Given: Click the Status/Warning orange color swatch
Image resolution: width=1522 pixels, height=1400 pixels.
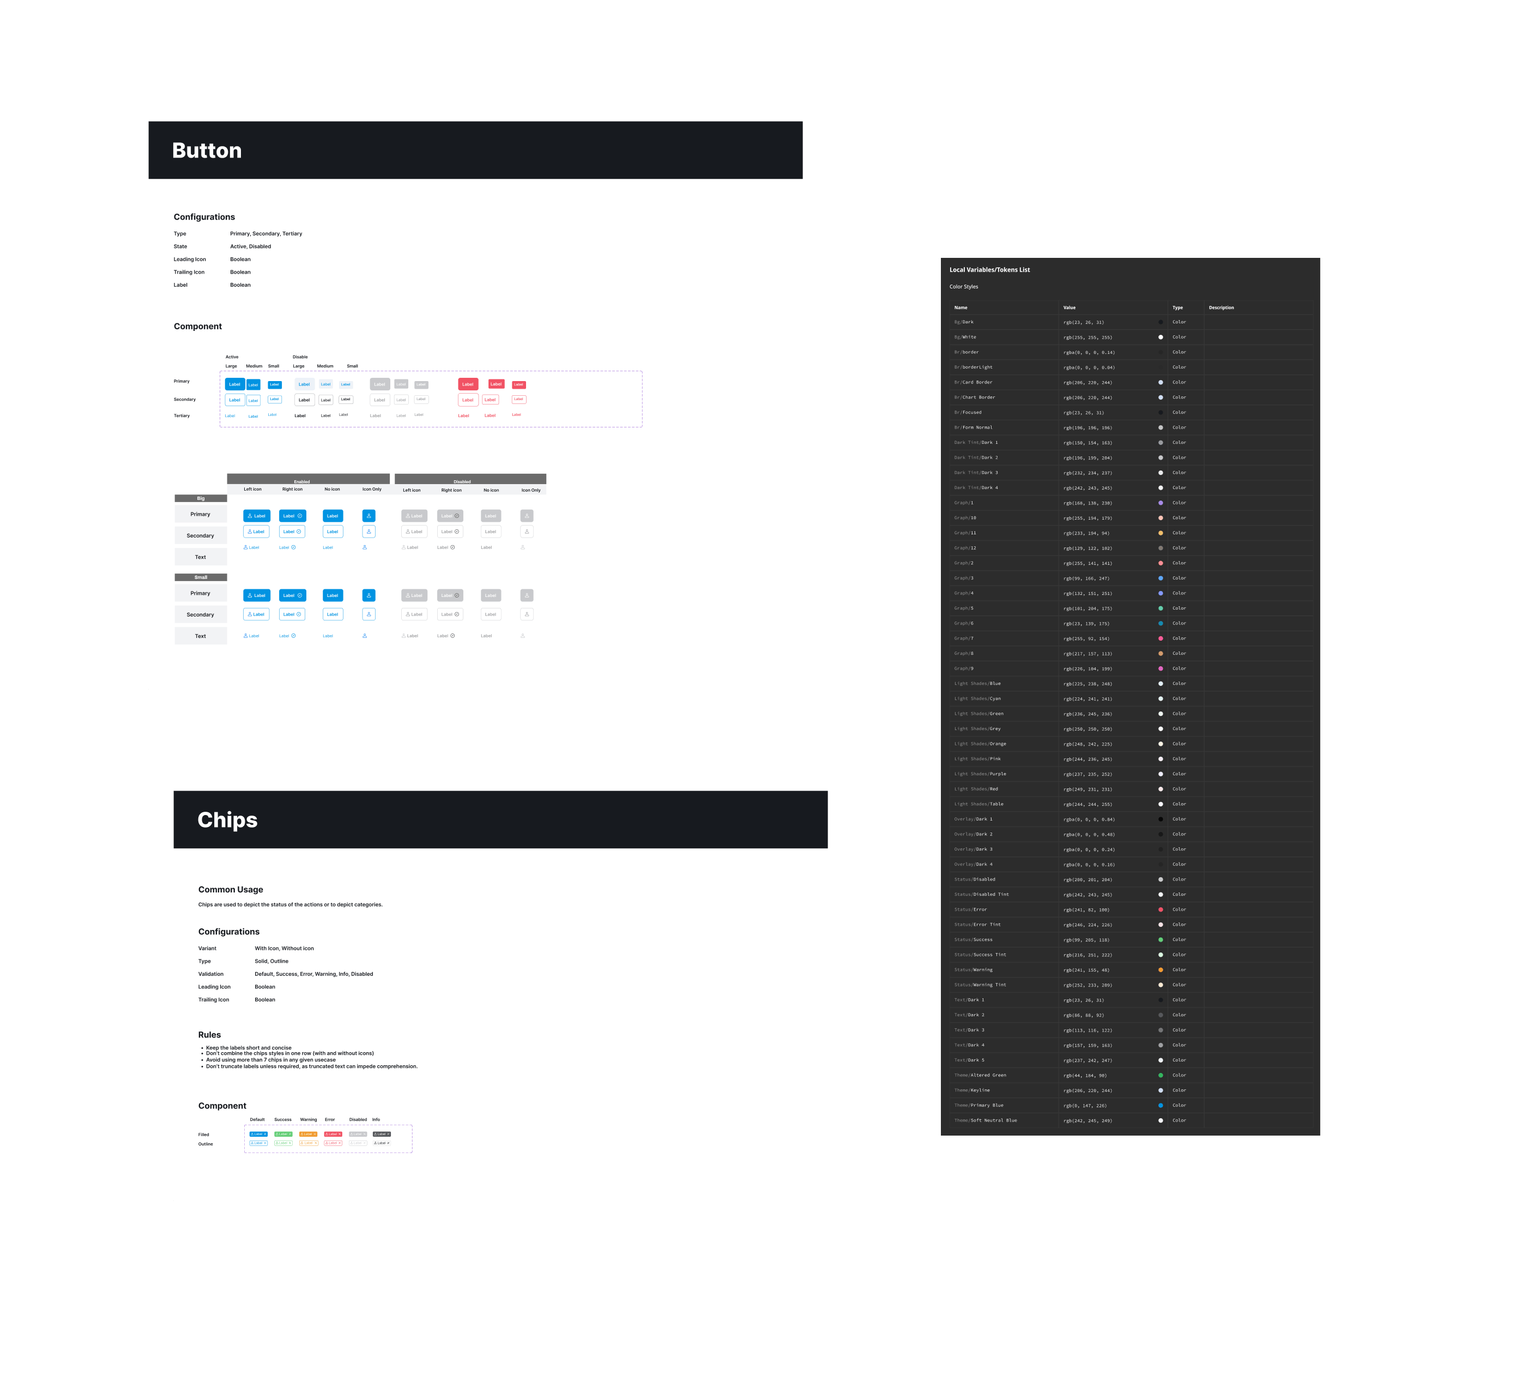Looking at the screenshot, I should pyautogui.click(x=1161, y=970).
